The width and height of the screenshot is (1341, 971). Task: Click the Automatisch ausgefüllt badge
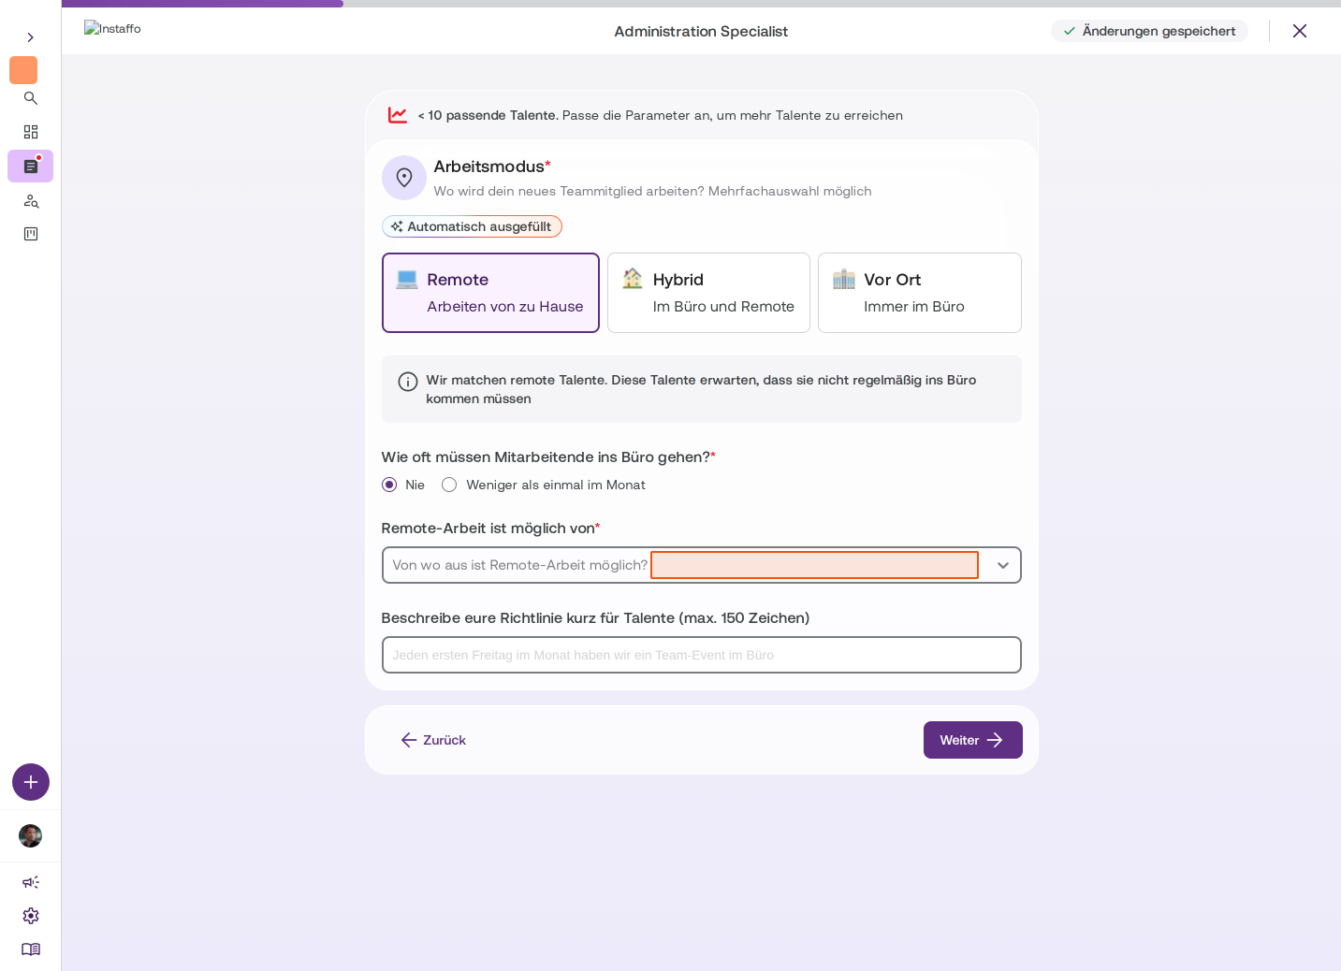(472, 226)
